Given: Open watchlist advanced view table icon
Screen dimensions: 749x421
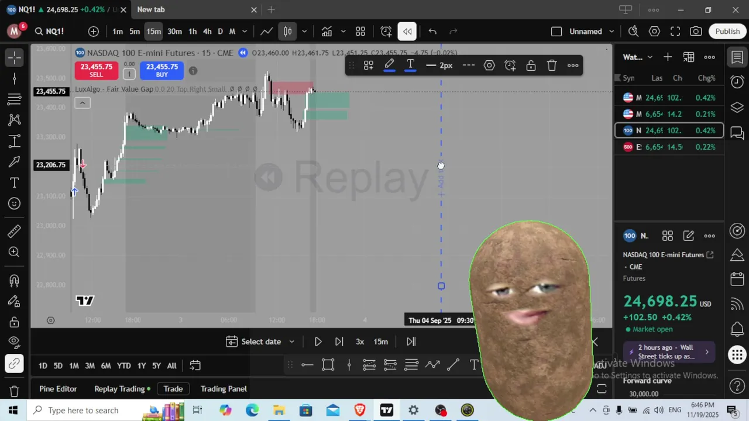Looking at the screenshot, I should 689,57.
